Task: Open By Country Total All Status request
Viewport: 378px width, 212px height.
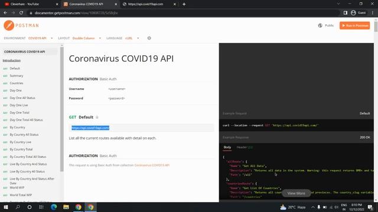Action: click(x=28, y=157)
